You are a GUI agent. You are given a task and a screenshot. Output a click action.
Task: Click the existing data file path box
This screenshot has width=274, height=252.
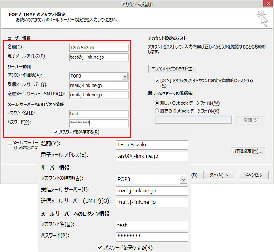[x=193, y=120]
